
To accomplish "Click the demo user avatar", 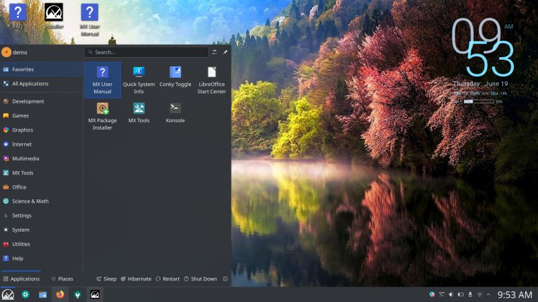I will click(x=6, y=52).
